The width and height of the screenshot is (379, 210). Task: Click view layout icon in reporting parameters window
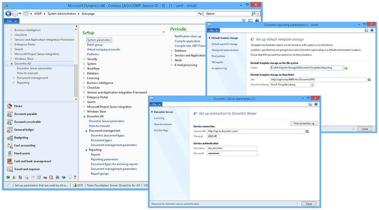point(366,30)
